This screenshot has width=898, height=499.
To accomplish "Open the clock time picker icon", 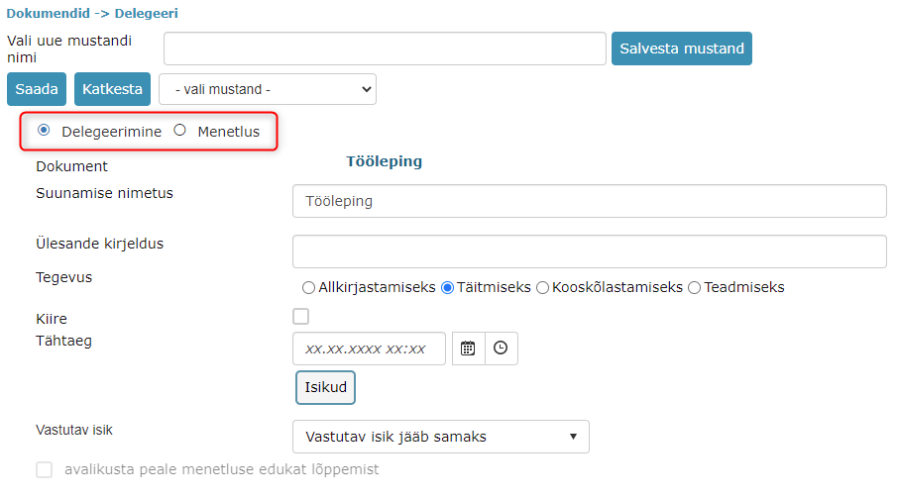I will tap(502, 348).
